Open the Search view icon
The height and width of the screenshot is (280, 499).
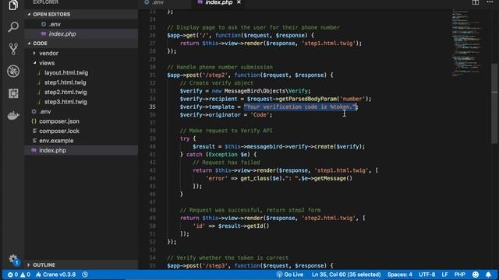pyautogui.click(x=13, y=26)
